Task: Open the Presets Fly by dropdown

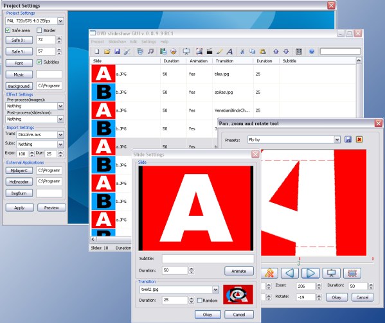Action: [337, 140]
